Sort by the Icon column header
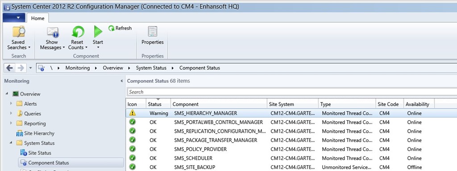The height and width of the screenshot is (171, 457). click(136, 104)
